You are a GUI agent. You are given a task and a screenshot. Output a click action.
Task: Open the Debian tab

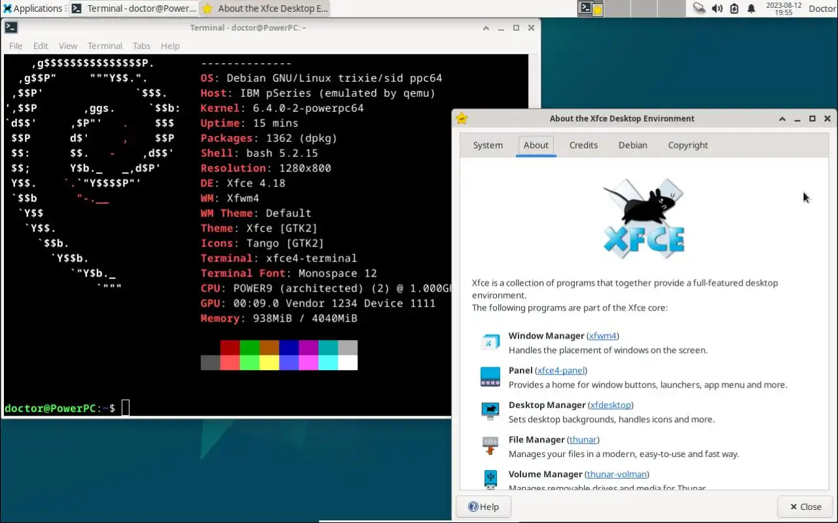click(632, 145)
